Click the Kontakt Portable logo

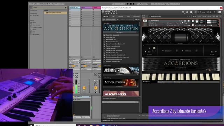click(x=110, y=12)
